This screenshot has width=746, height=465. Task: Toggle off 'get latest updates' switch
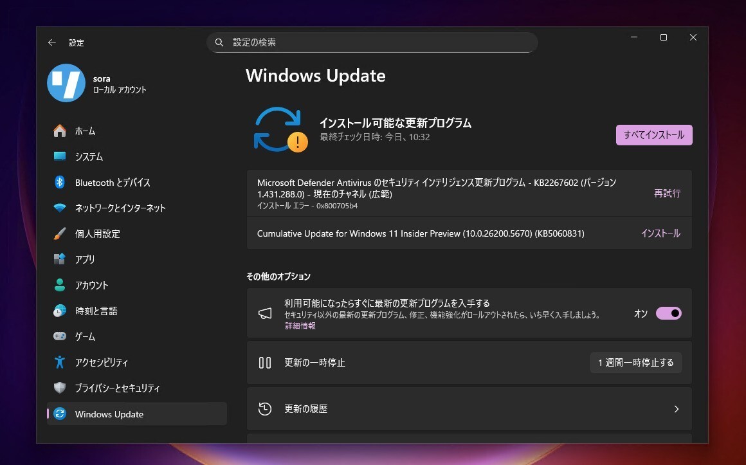click(x=668, y=313)
